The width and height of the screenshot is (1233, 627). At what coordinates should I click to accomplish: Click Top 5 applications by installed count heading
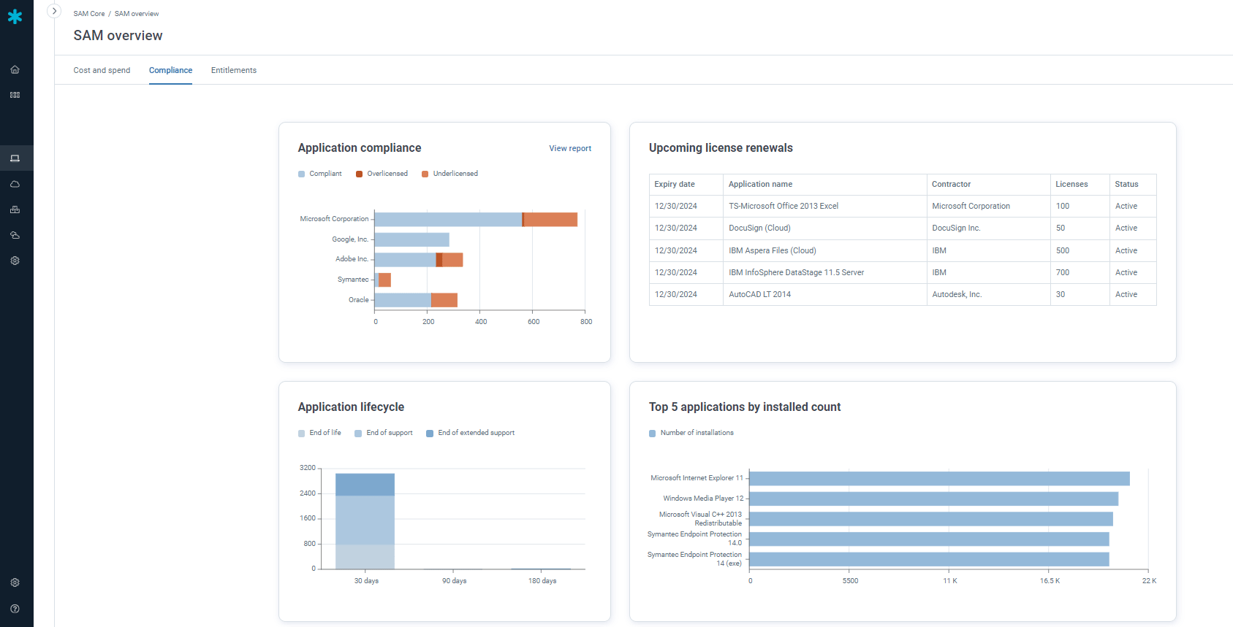point(745,407)
